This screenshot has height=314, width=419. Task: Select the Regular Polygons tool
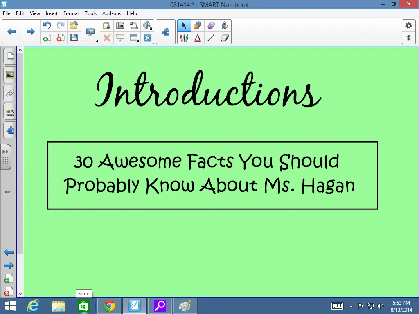pyautogui.click(x=211, y=25)
